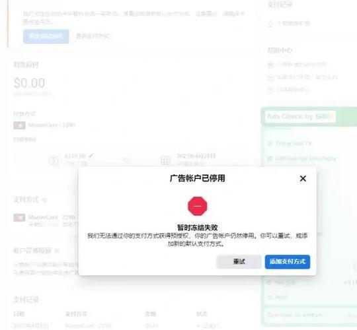Viewport: 357px width, 330px height.
Task: Click the circular icon beside the billing threshold amount
Action: tap(54, 161)
